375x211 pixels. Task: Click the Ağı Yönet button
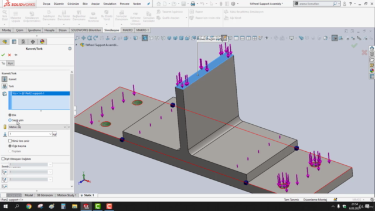click(x=233, y=18)
